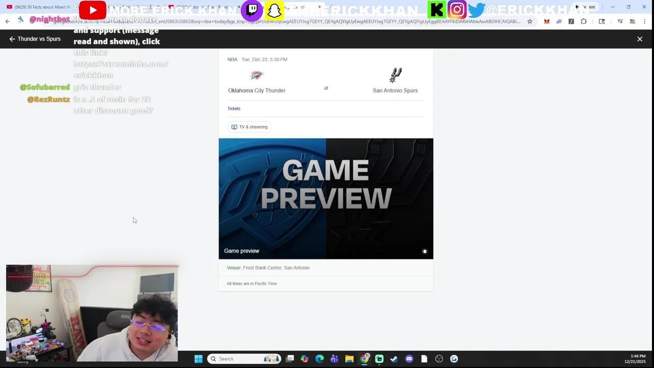This screenshot has height=368, width=654.
Task: Click the Game preview caption label
Action: [242, 251]
